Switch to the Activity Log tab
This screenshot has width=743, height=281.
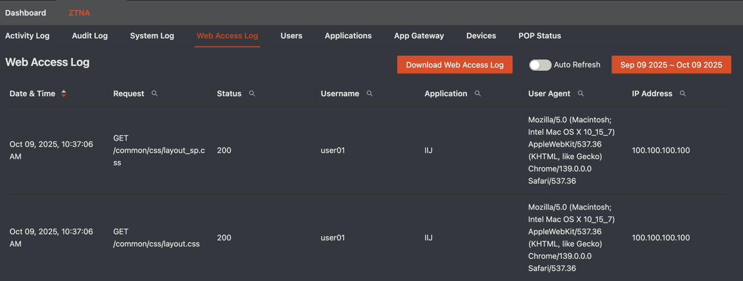coord(27,35)
